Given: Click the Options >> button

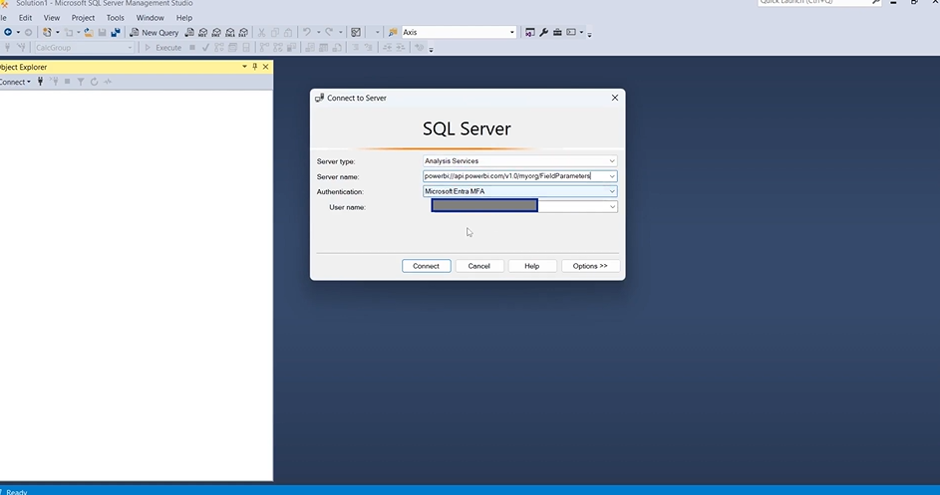Looking at the screenshot, I should [590, 266].
